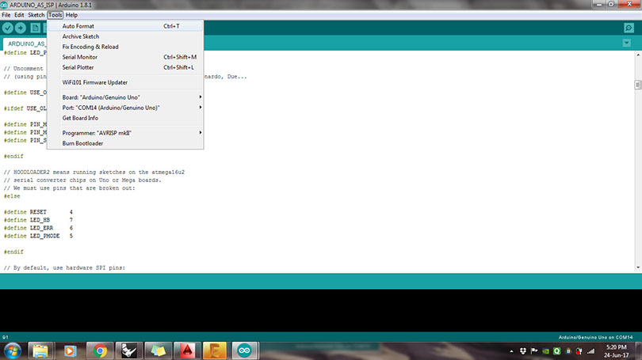Click the Dropbox tray icon
Viewport: 642px width, 360px height.
[523, 351]
